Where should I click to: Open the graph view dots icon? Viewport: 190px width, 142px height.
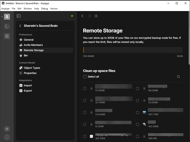96,16
